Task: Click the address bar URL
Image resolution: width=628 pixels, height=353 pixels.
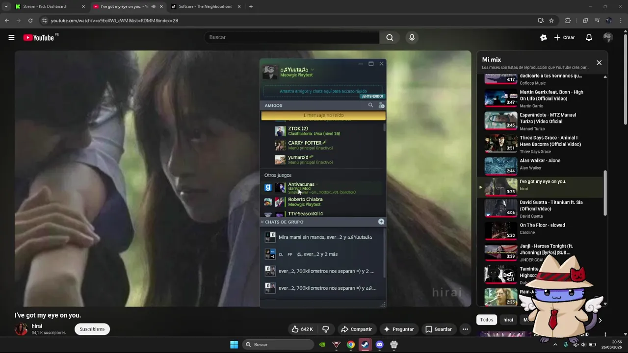Action: point(114,21)
